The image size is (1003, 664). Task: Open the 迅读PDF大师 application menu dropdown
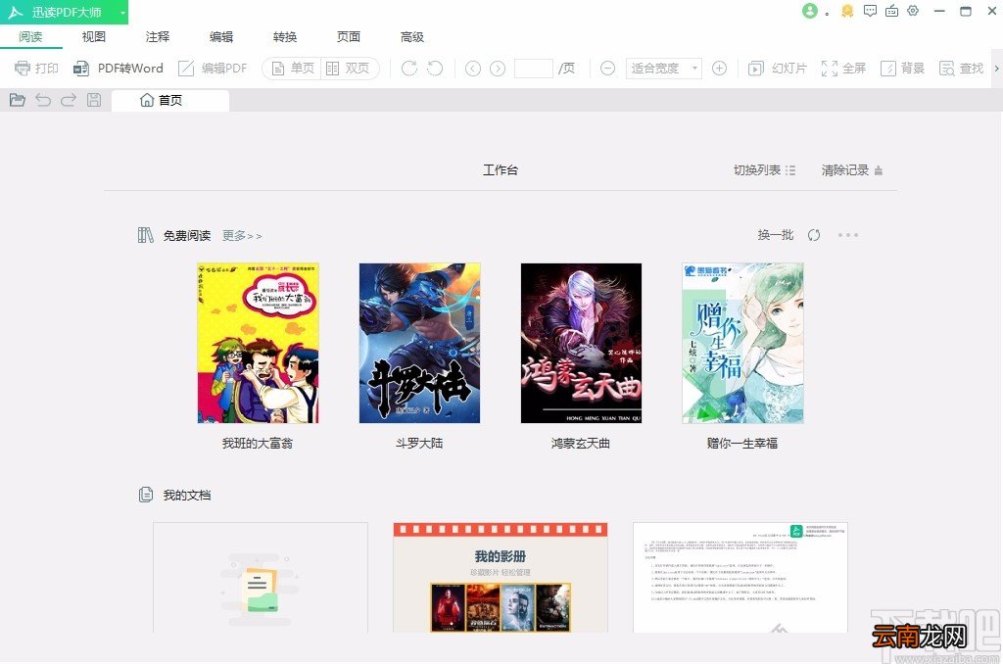(x=122, y=12)
